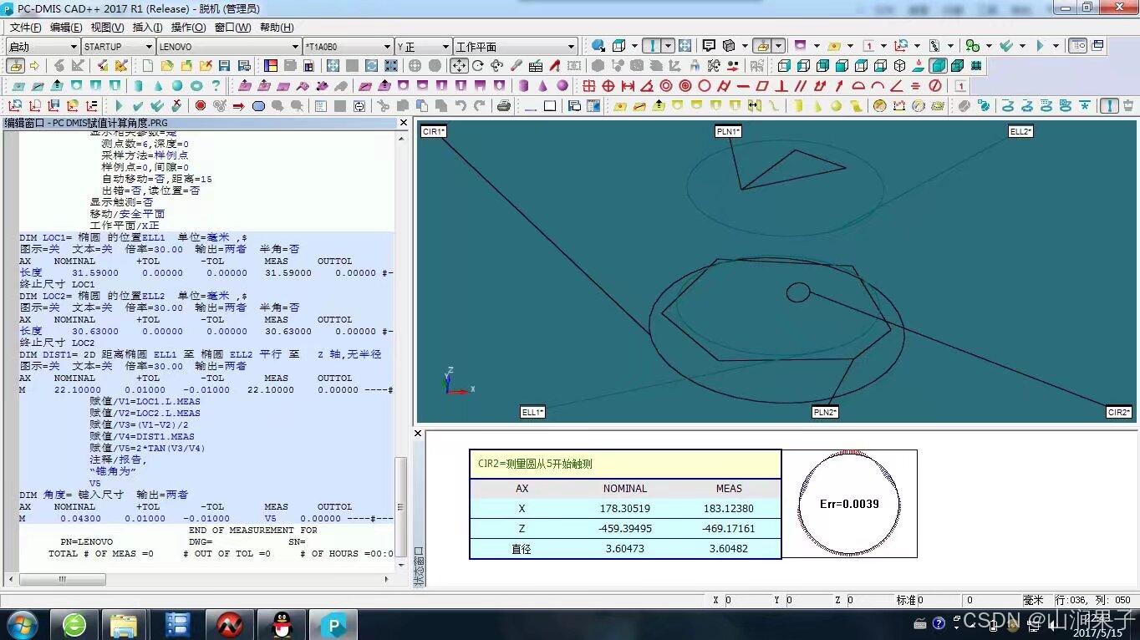This screenshot has height=640, width=1140.
Task: Click the blue globe CAD import icon
Action: pyautogui.click(x=598, y=46)
